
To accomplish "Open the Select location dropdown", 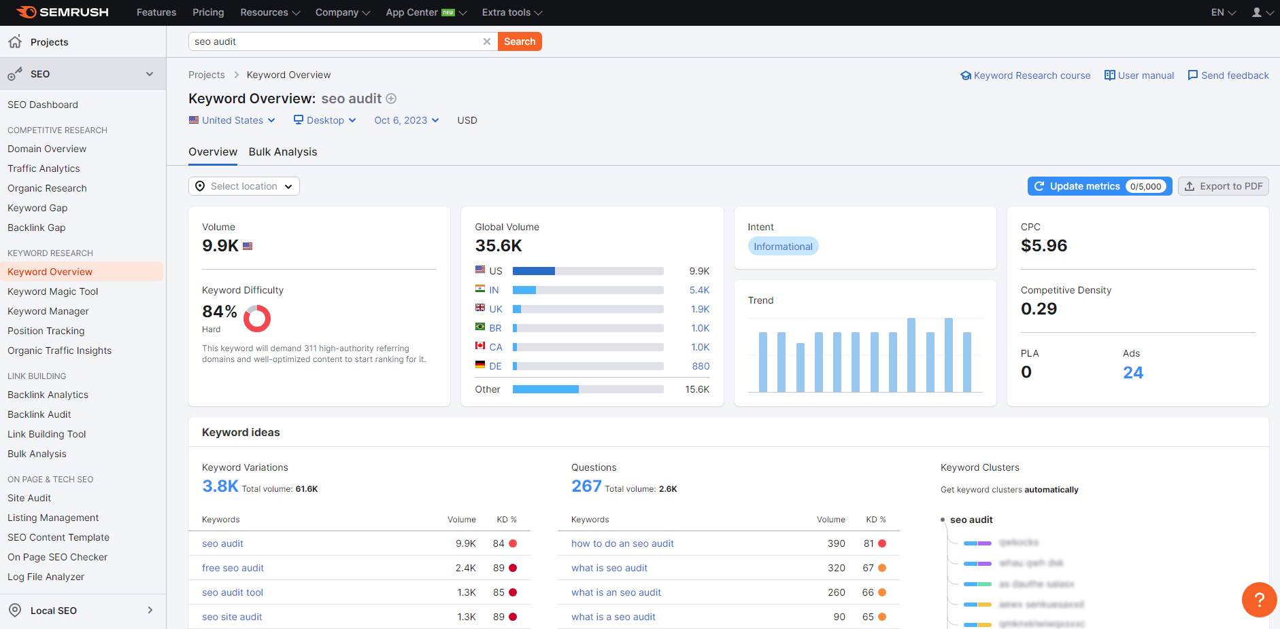I will [244, 186].
